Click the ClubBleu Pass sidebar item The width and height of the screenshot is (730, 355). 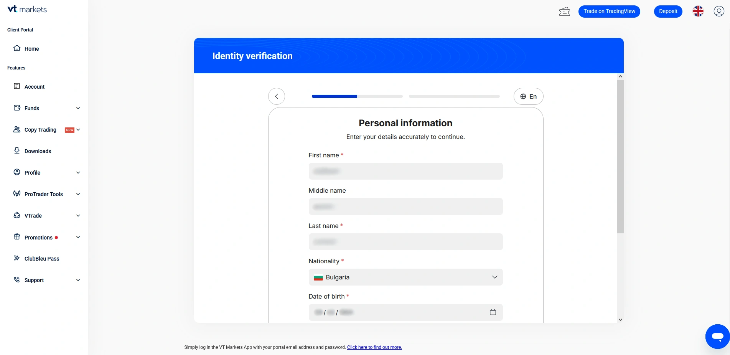coord(42,259)
